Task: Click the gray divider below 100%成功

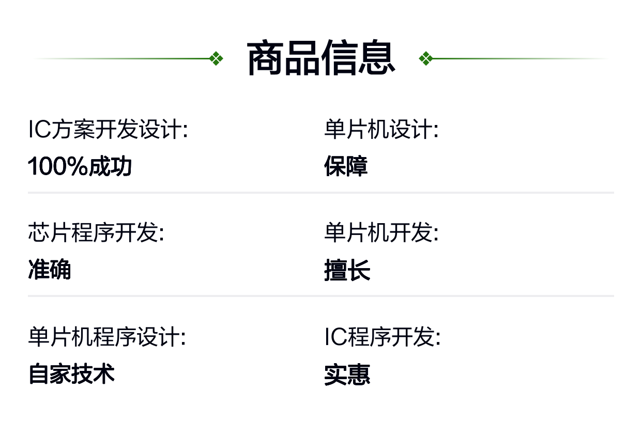Action: click(x=320, y=193)
